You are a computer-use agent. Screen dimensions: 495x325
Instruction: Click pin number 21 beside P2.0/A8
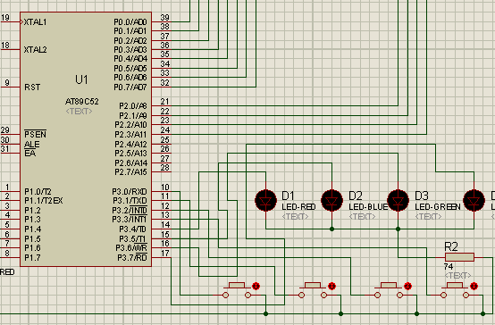[x=164, y=102]
